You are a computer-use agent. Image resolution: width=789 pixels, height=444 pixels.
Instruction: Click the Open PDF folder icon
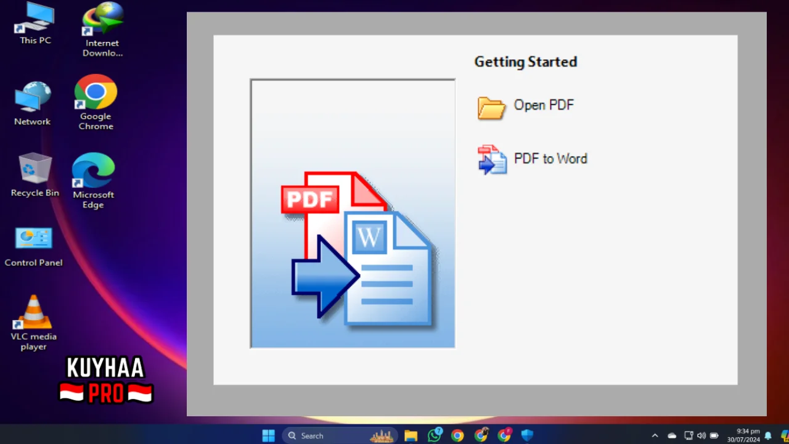pos(491,107)
